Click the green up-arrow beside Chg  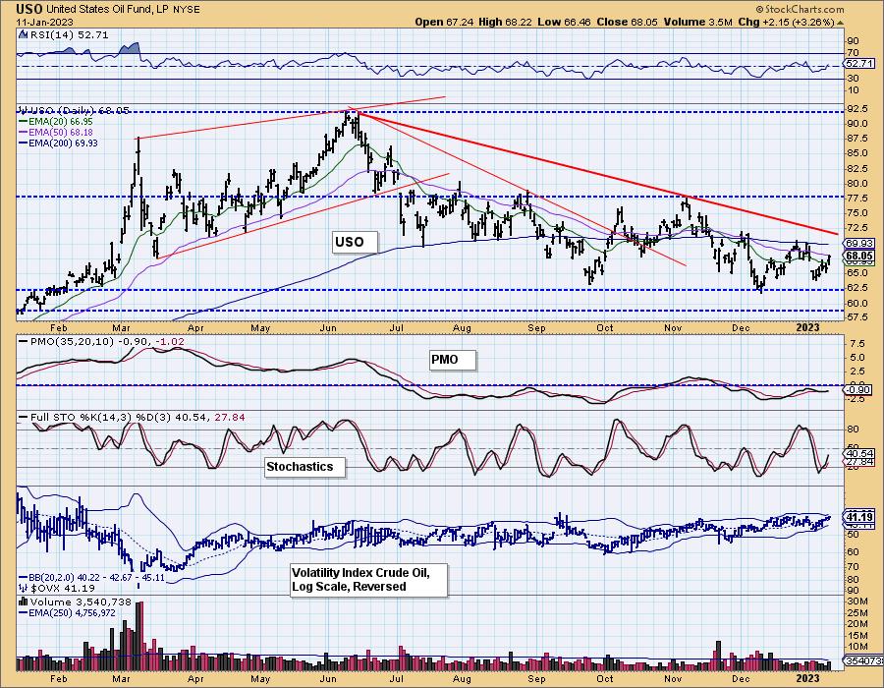click(x=841, y=23)
